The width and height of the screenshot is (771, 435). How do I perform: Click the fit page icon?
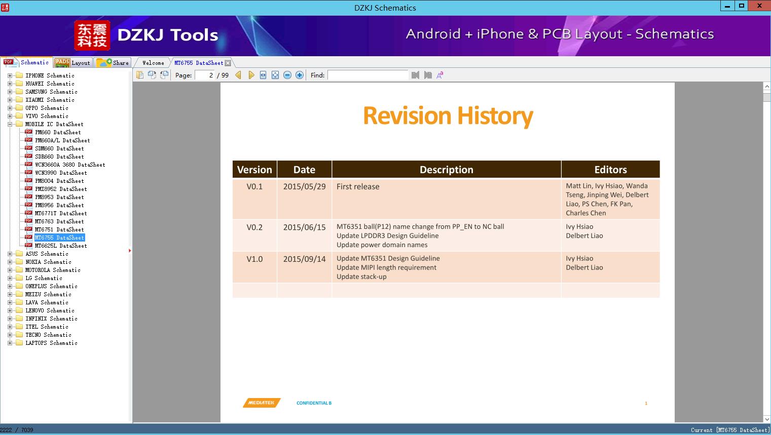pyautogui.click(x=275, y=75)
